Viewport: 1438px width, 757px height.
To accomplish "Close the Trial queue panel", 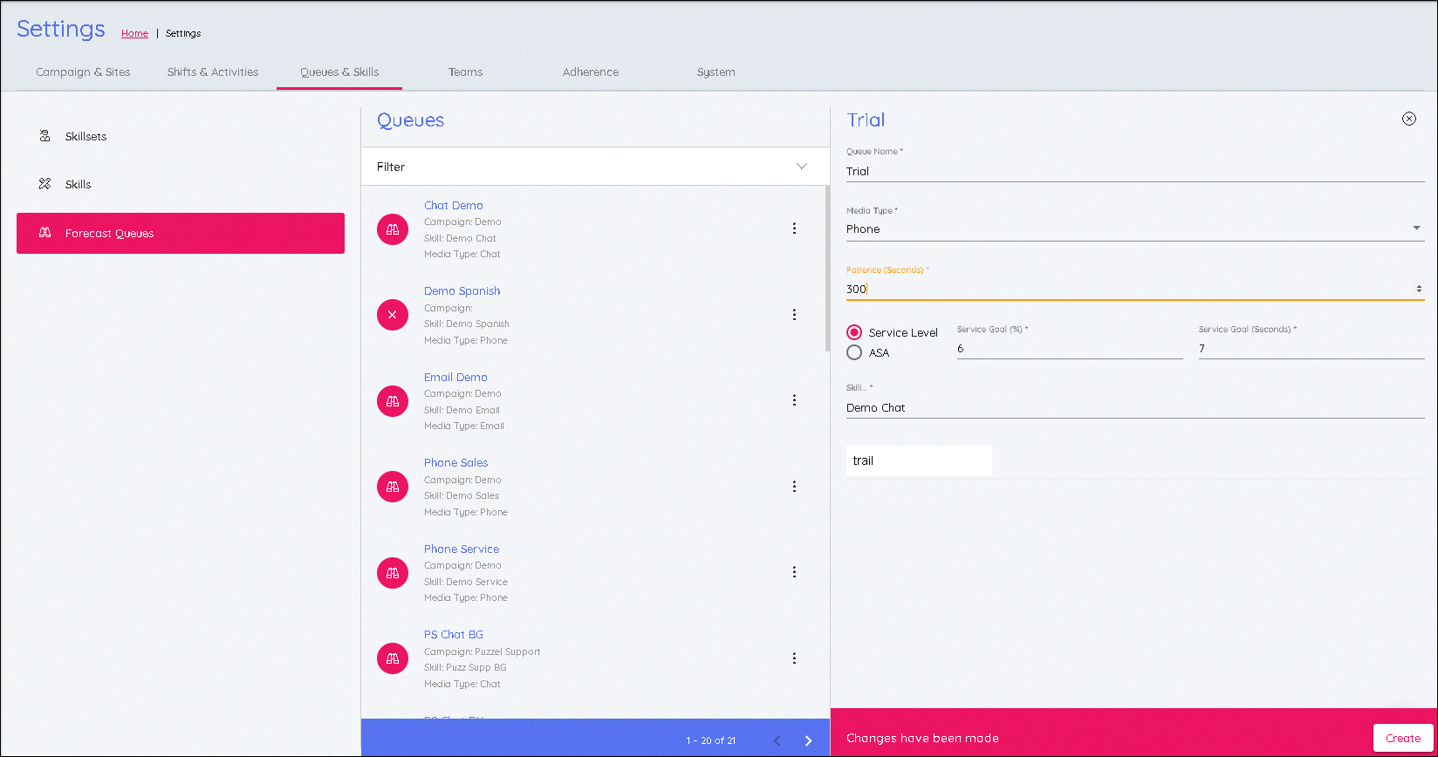I will pos(1408,119).
